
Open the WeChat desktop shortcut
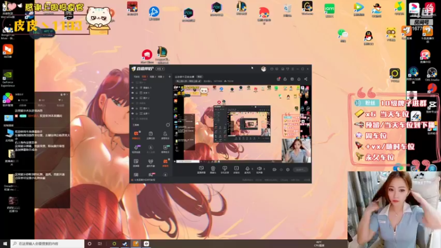click(342, 35)
